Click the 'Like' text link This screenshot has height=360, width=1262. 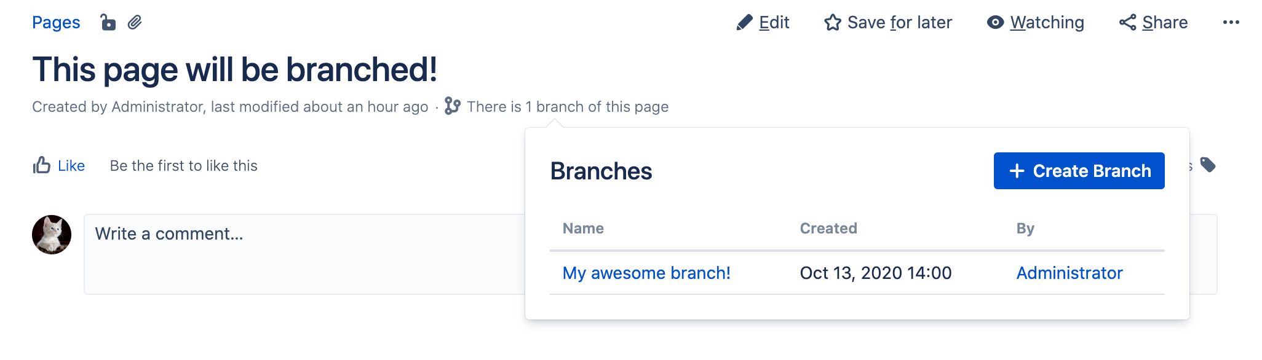71,166
